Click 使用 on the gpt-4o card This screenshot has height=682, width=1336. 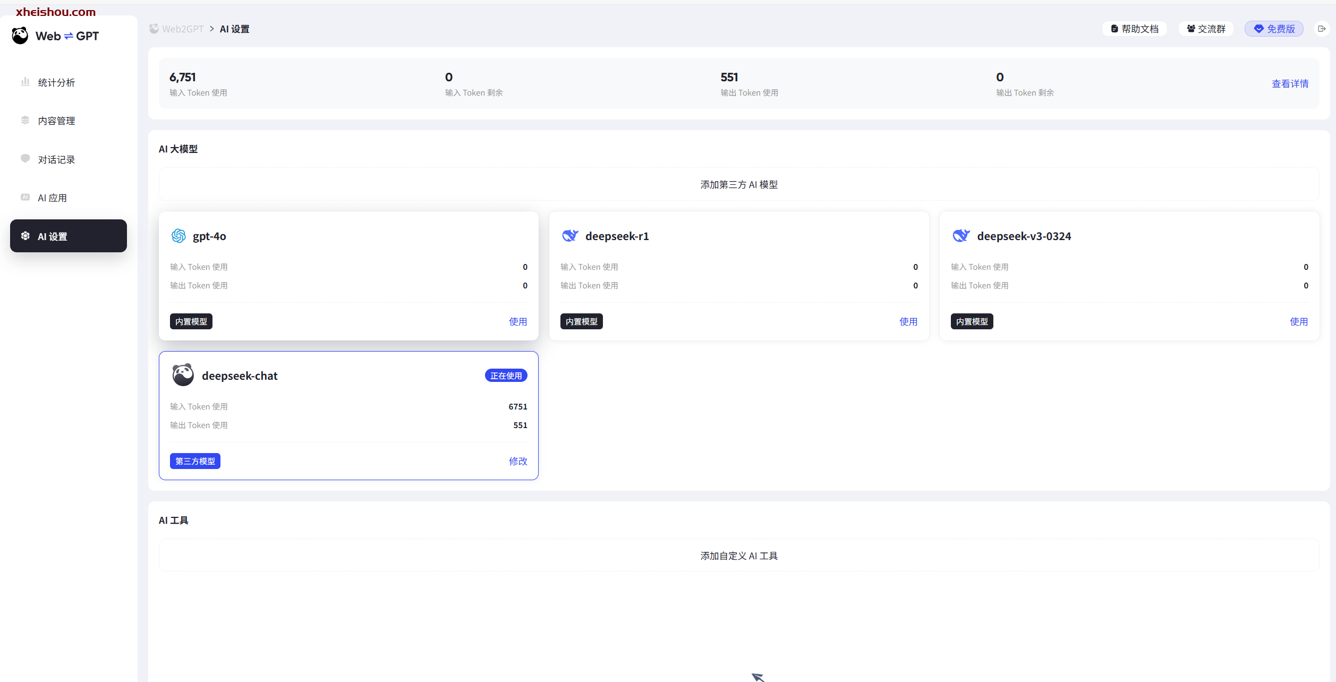click(518, 321)
